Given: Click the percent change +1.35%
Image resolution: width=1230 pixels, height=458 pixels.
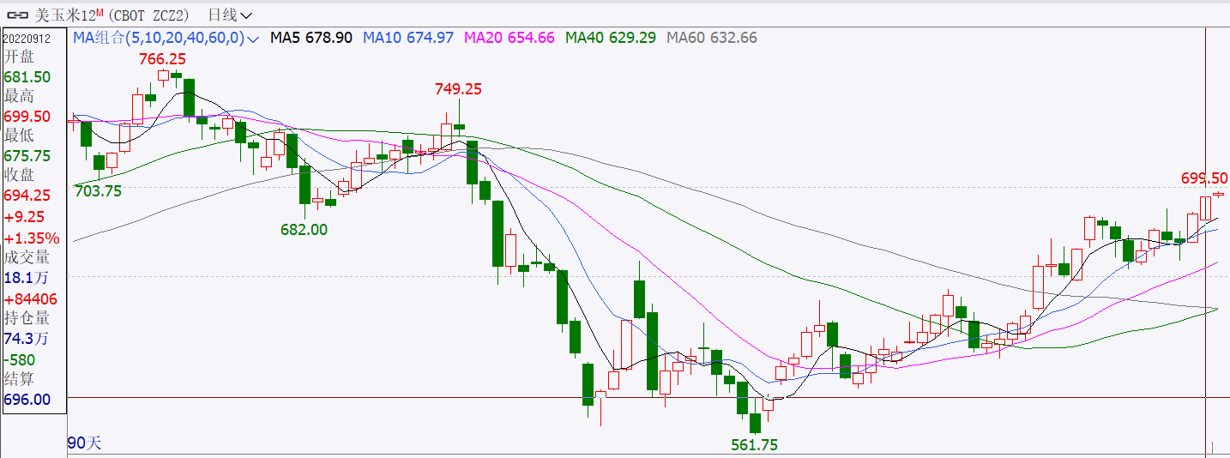Looking at the screenshot, I should (32, 238).
